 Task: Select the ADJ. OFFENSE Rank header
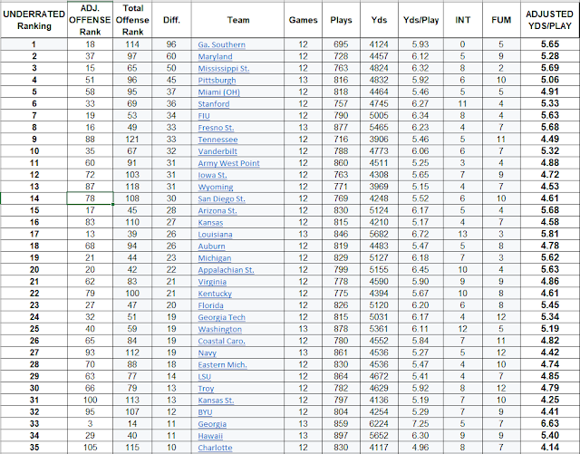point(90,20)
